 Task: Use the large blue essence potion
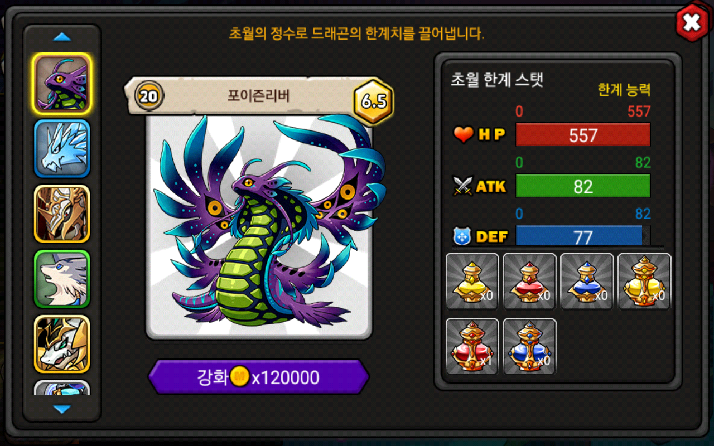530,346
